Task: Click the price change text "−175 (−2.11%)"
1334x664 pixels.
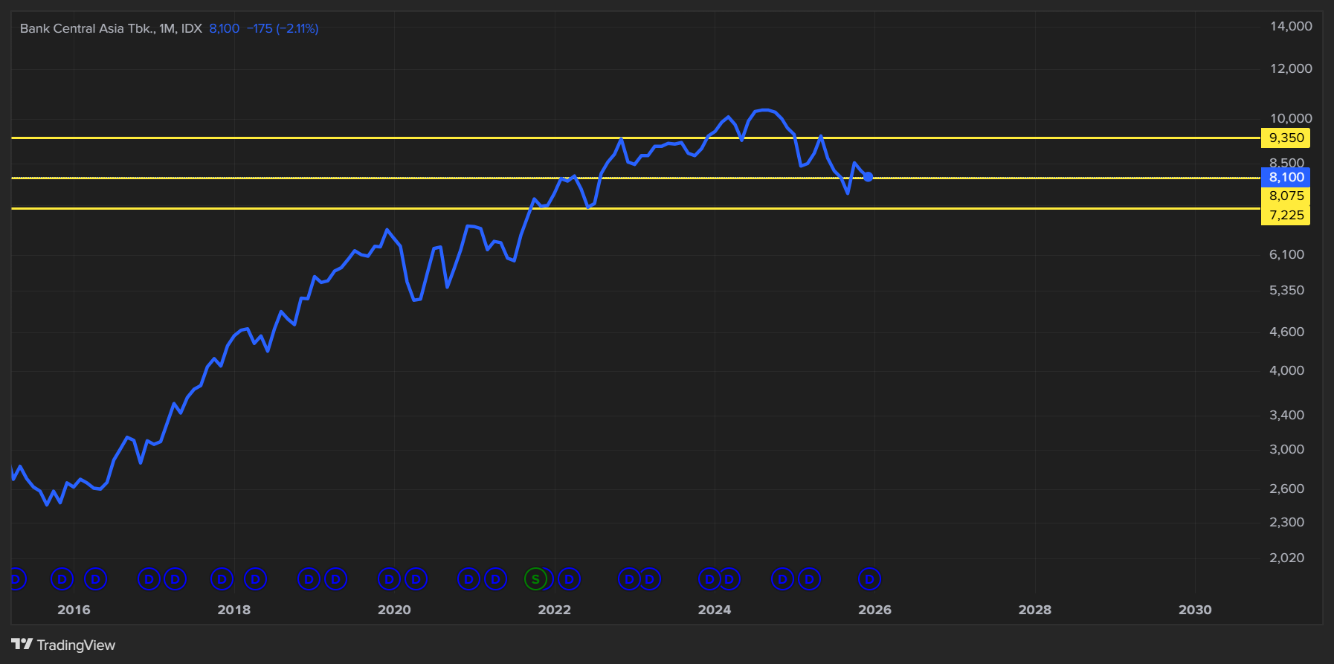Action: 283,28
